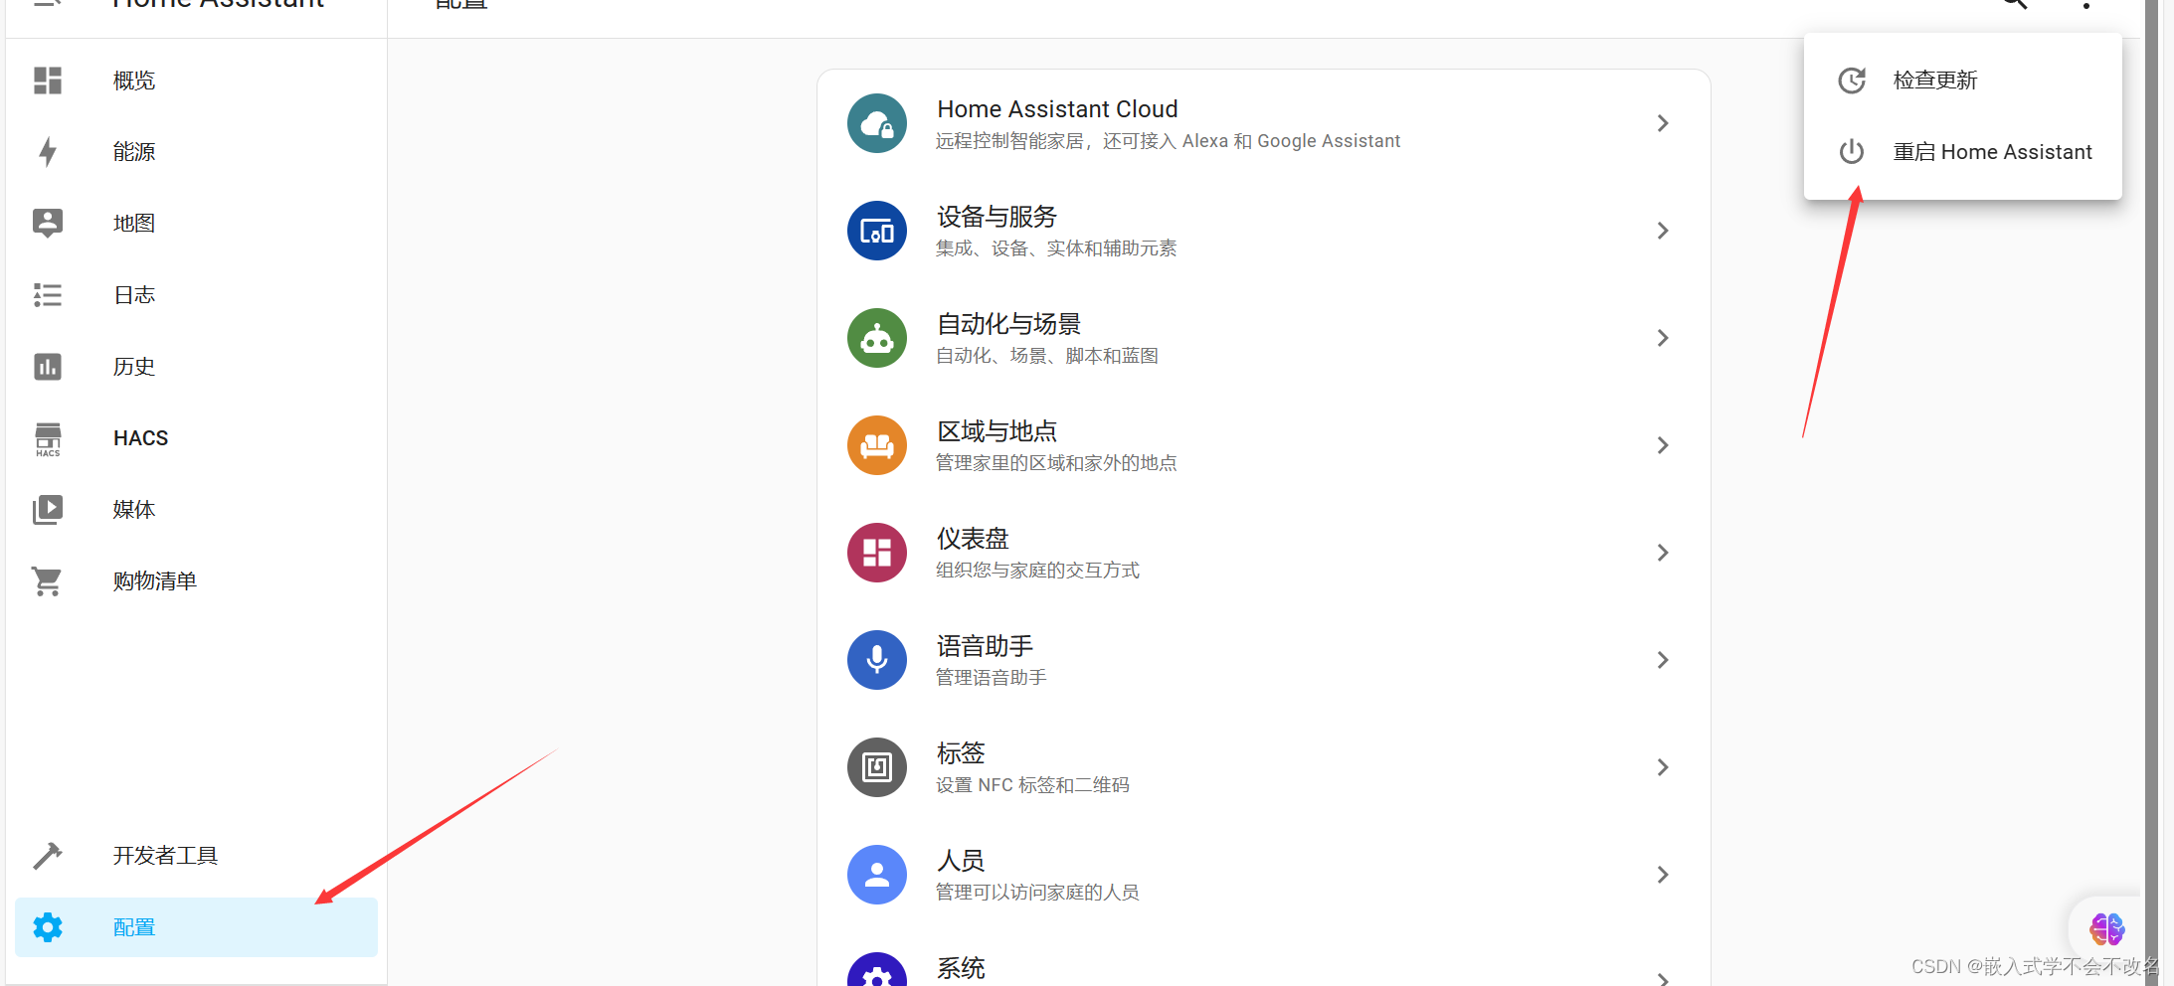This screenshot has height=986, width=2174.
Task: Click the 语音助手 title text
Action: pos(985,646)
